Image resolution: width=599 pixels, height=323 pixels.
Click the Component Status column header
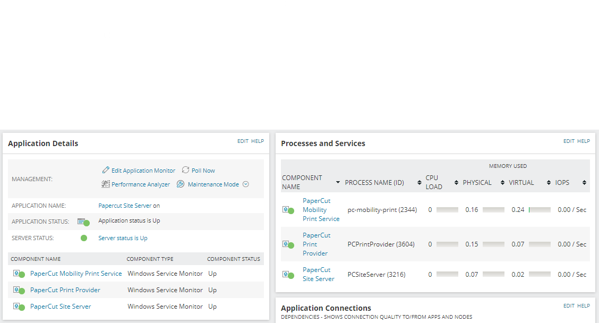(x=234, y=259)
